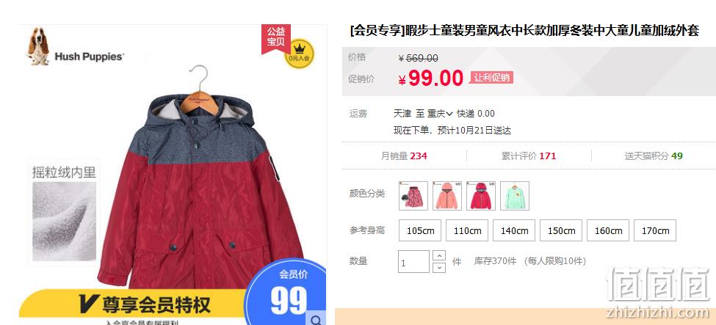
Task: Click the blue 会员价 99 badge
Action: point(288,292)
